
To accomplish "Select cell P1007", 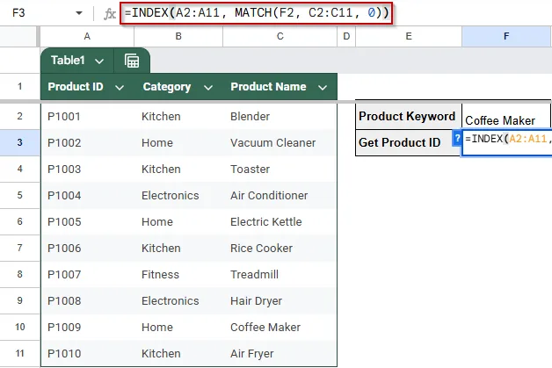I will (x=87, y=274).
